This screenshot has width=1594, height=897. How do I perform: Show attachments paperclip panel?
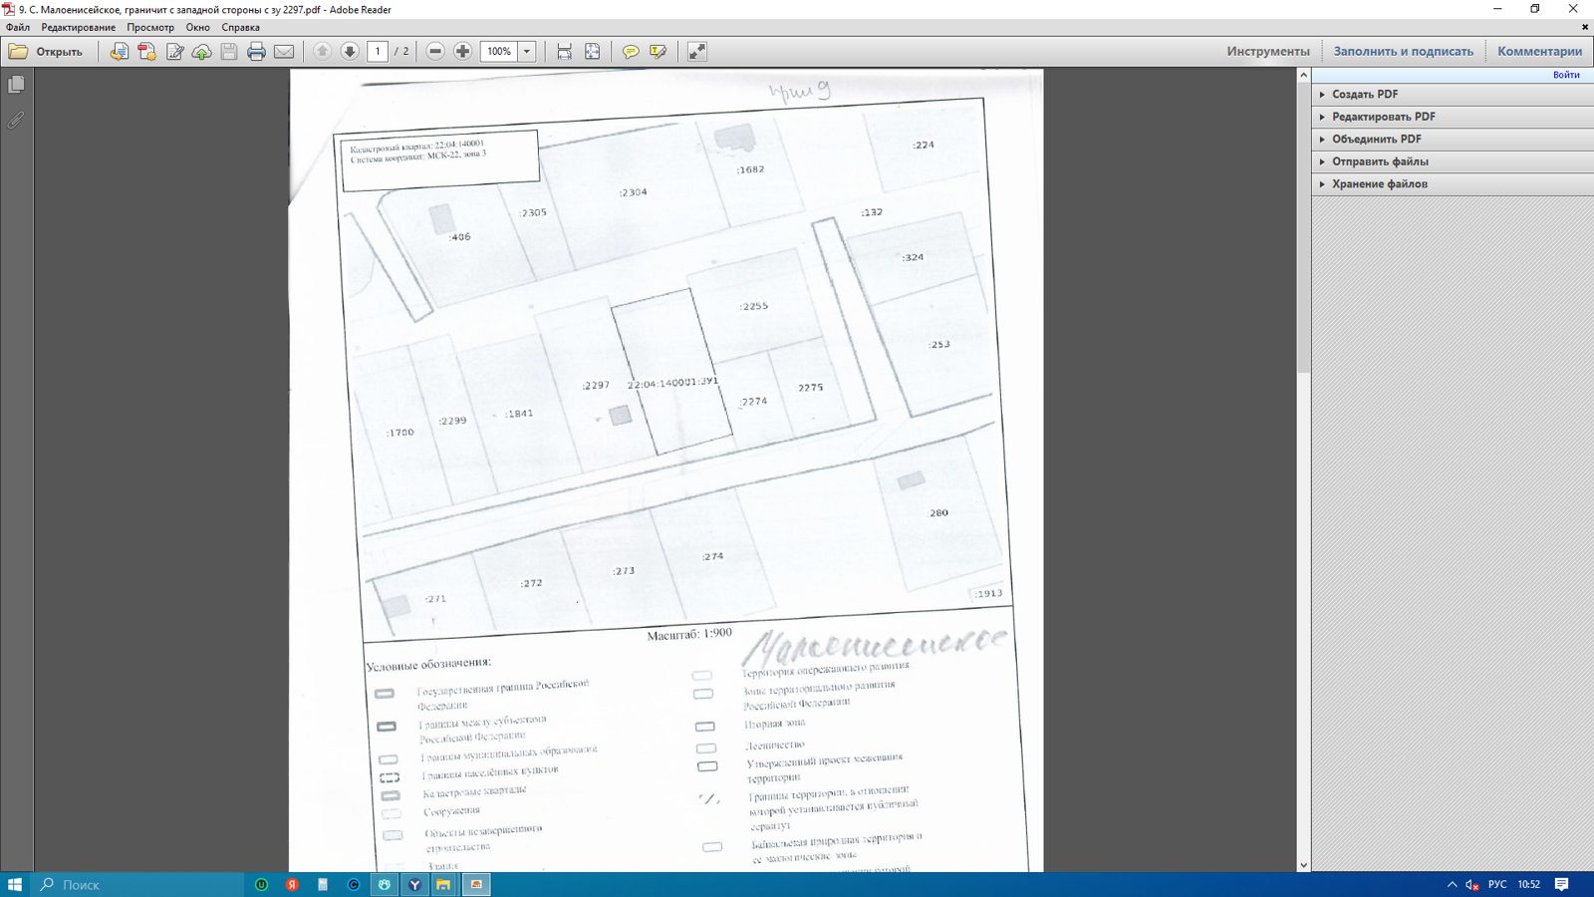pyautogui.click(x=16, y=121)
